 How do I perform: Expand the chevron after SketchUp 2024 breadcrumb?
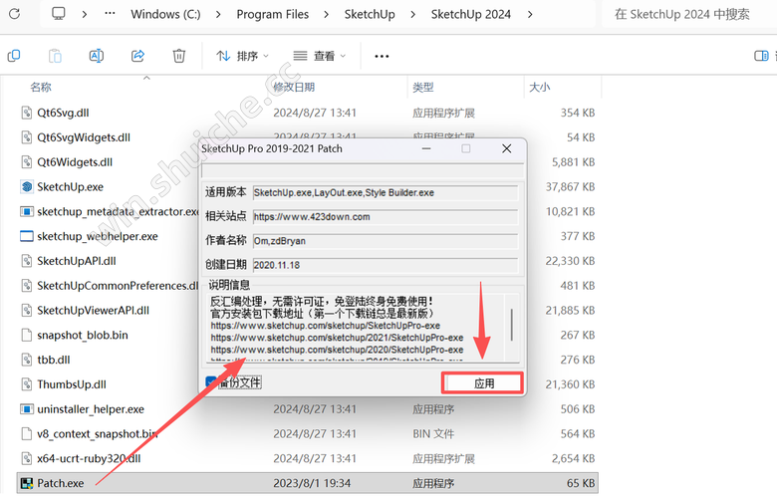(529, 15)
